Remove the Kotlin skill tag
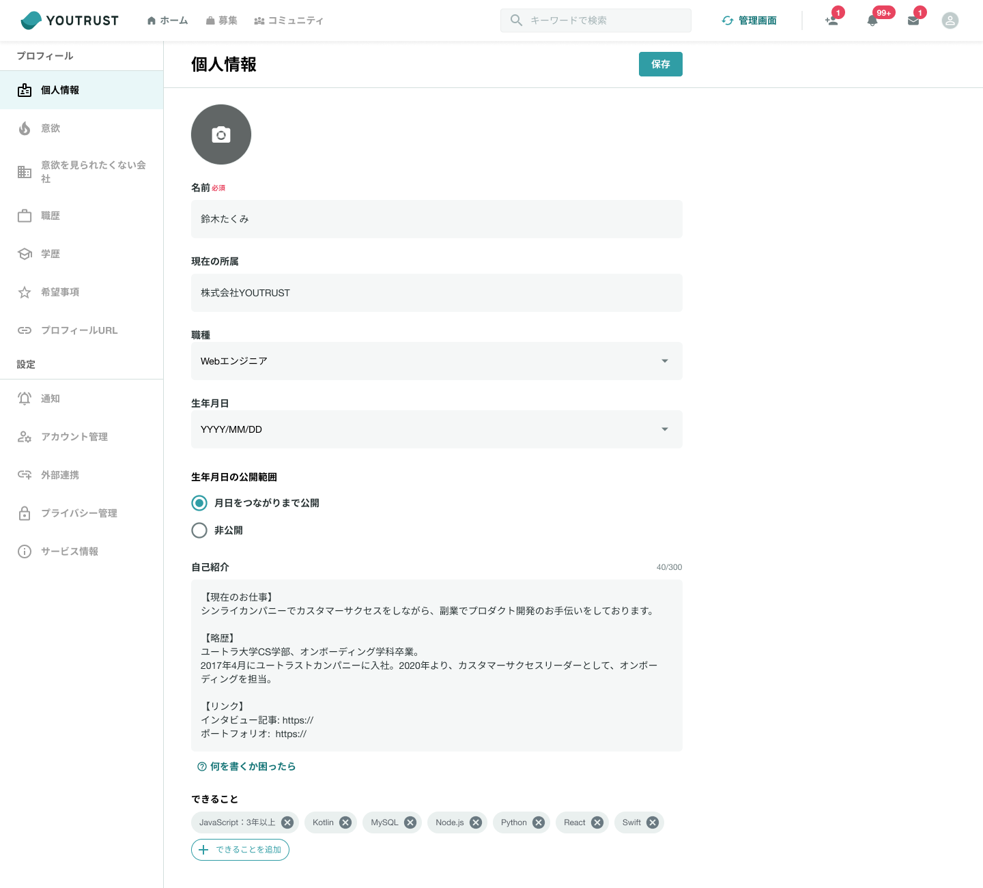 [346, 822]
